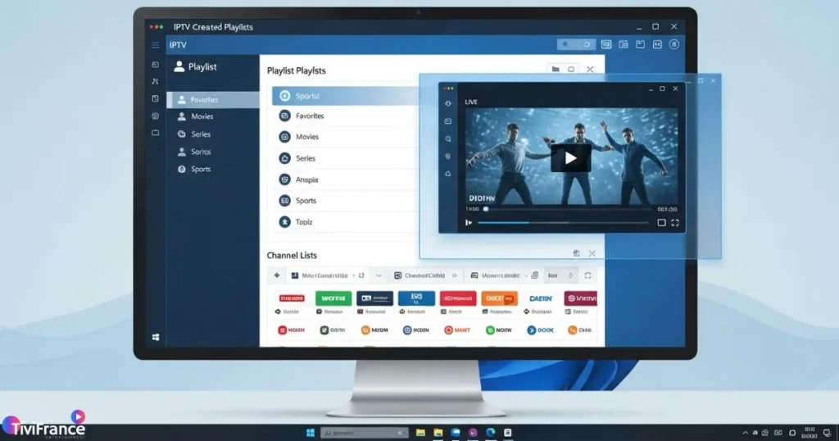Click the profile circle icon in IPTV toolbar
The image size is (839, 441).
pyautogui.click(x=674, y=44)
